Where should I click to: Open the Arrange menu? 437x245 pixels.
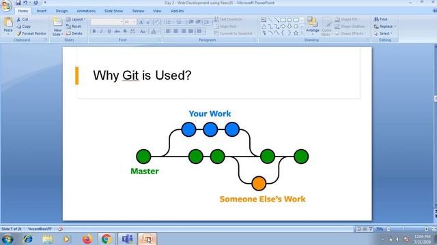coord(313,25)
